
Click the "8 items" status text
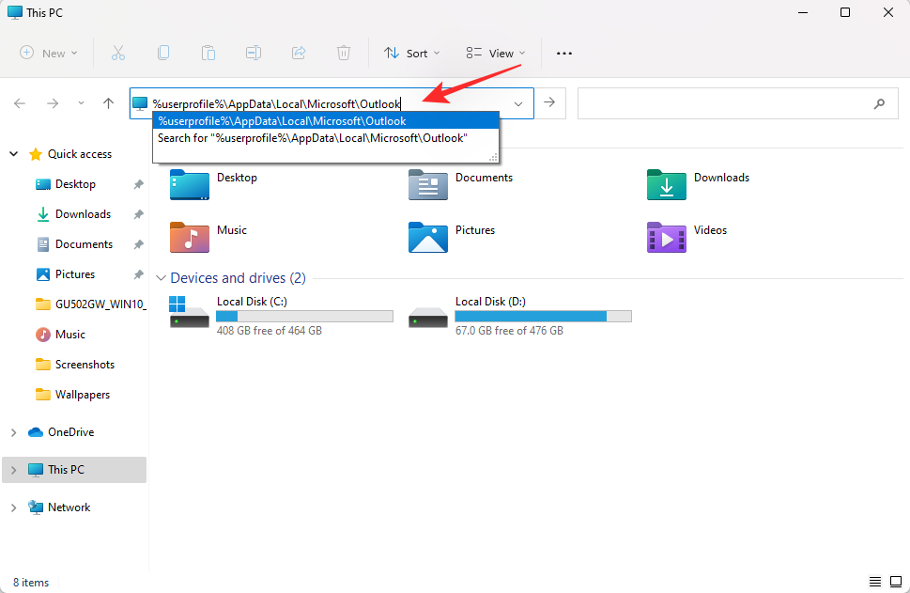click(31, 582)
